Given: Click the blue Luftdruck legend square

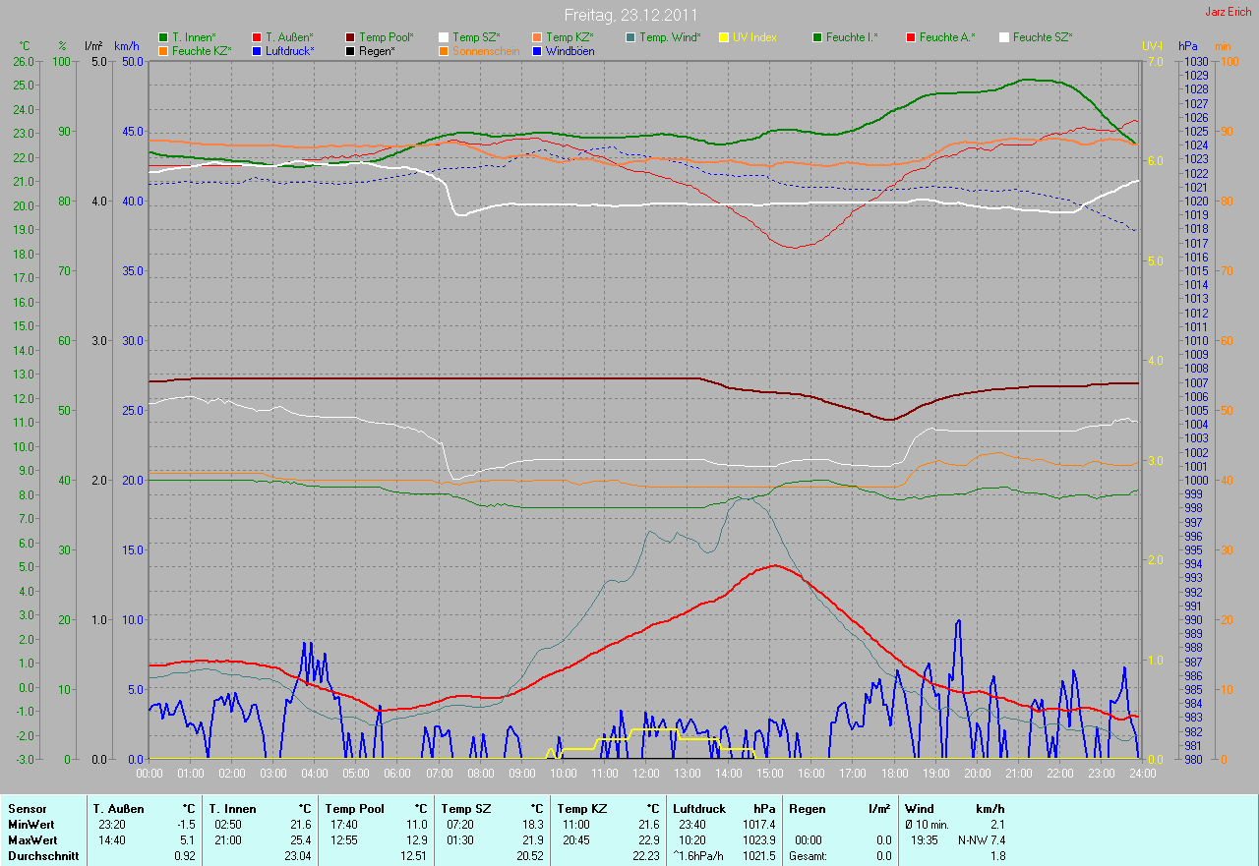Looking at the screenshot, I should click(257, 51).
